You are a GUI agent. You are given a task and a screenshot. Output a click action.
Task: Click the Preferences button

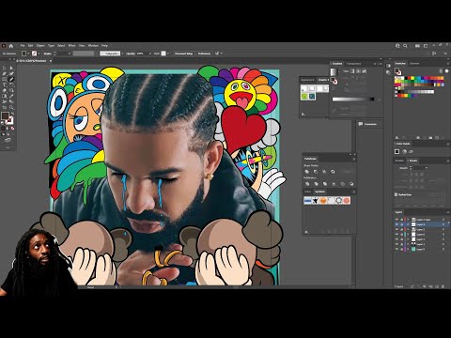tap(204, 54)
